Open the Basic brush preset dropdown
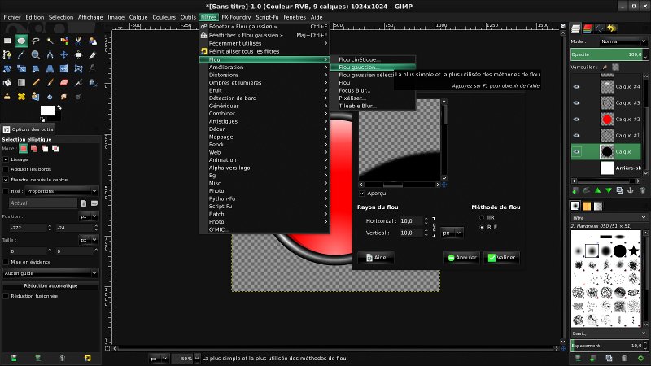This screenshot has height=366, width=651. coord(609,333)
